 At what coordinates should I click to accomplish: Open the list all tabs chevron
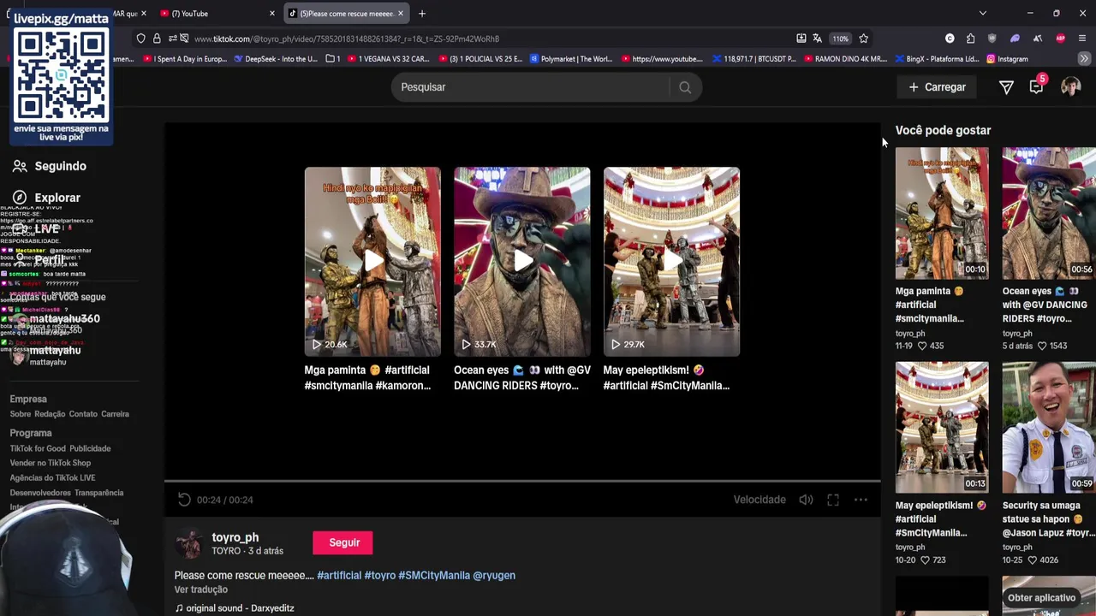tap(983, 14)
